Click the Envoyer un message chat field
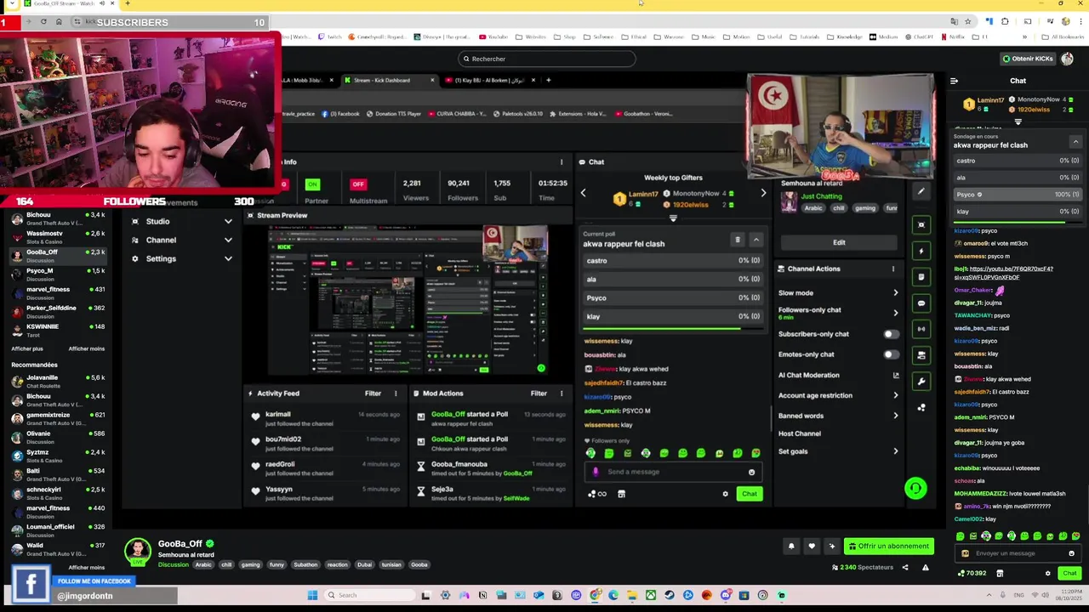 pos(1017,553)
